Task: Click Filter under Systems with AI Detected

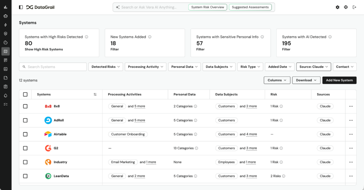Action: 286,49
